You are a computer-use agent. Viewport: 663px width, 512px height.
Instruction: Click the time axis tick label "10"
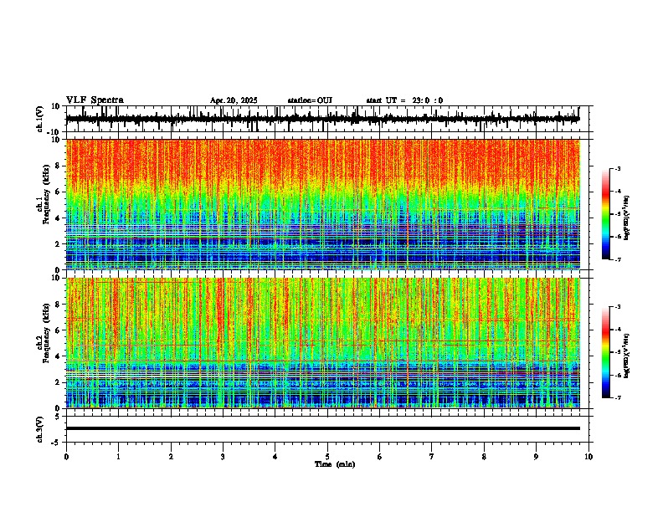[x=588, y=457]
